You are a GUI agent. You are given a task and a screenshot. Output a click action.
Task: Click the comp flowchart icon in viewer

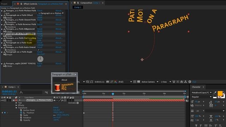click(x=185, y=82)
